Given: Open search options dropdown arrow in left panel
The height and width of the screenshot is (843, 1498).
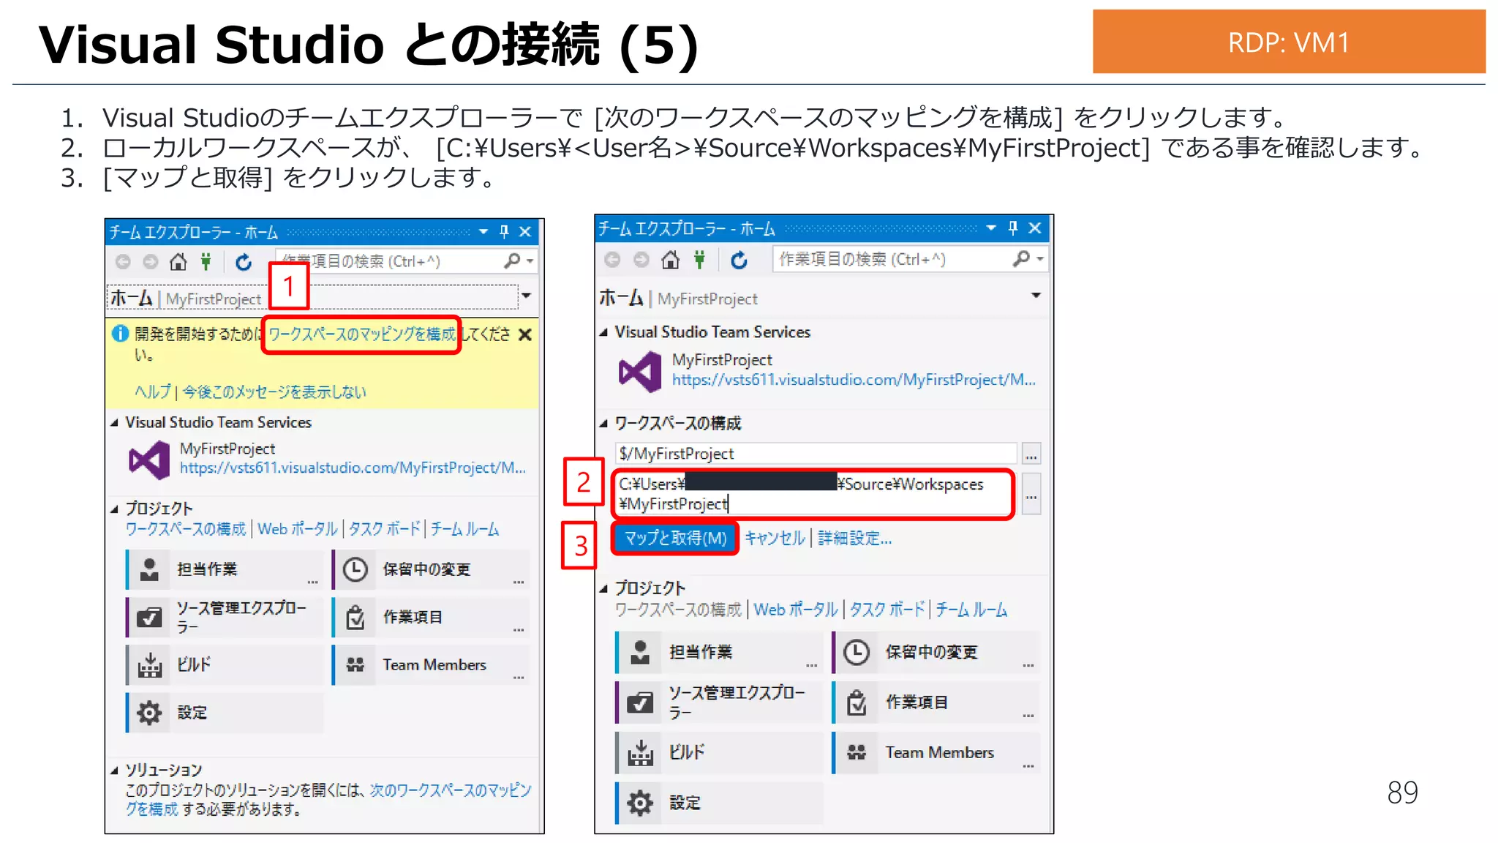Looking at the screenshot, I should click(x=530, y=261).
